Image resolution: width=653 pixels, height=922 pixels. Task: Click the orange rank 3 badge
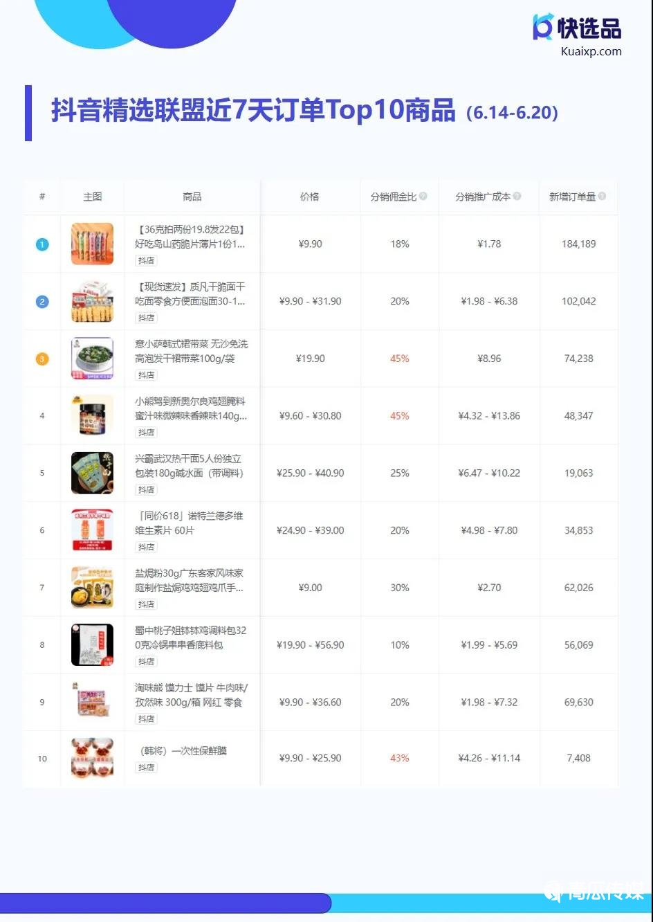(42, 359)
